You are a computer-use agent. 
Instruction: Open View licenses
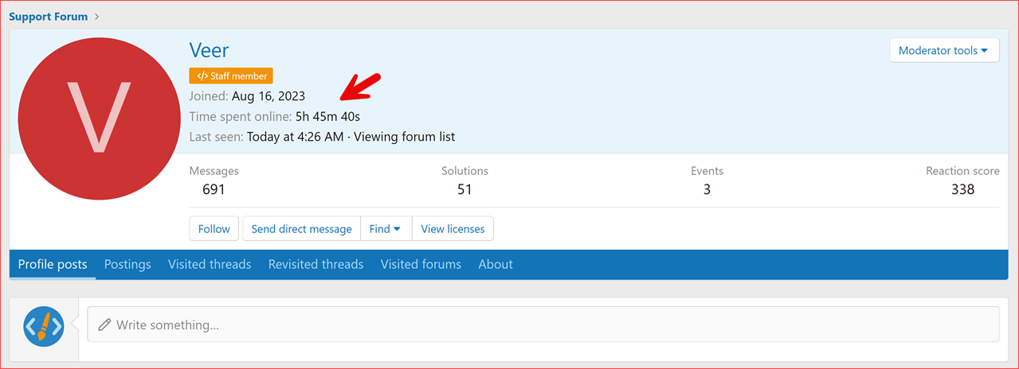pyautogui.click(x=453, y=229)
